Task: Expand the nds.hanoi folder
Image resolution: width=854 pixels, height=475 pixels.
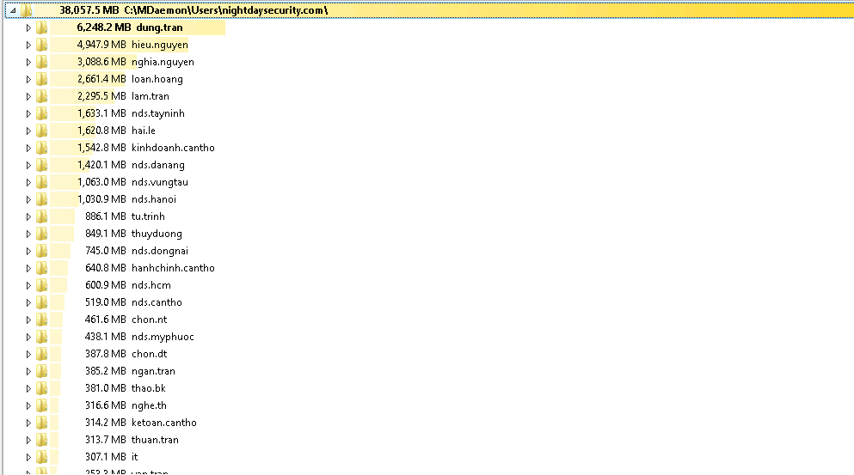Action: [x=28, y=199]
